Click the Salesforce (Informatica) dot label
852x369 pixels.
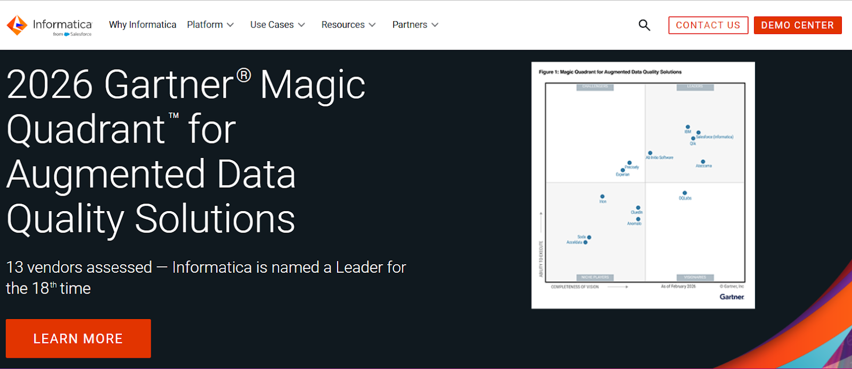click(715, 137)
